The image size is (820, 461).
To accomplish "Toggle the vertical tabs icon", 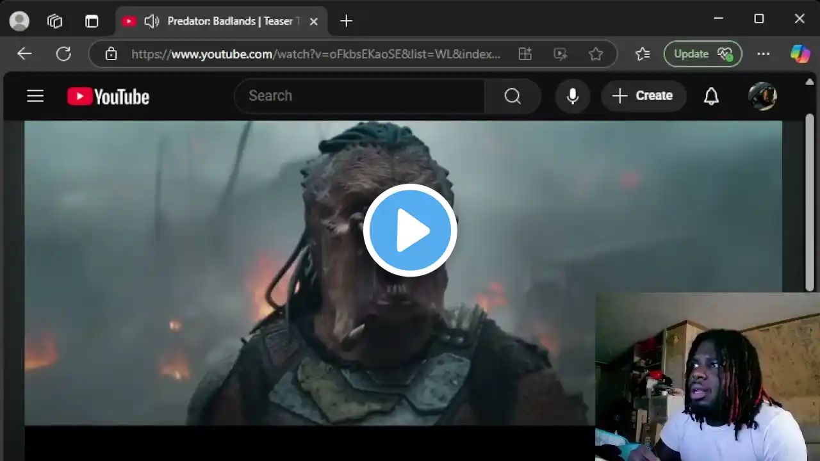I will click(92, 21).
